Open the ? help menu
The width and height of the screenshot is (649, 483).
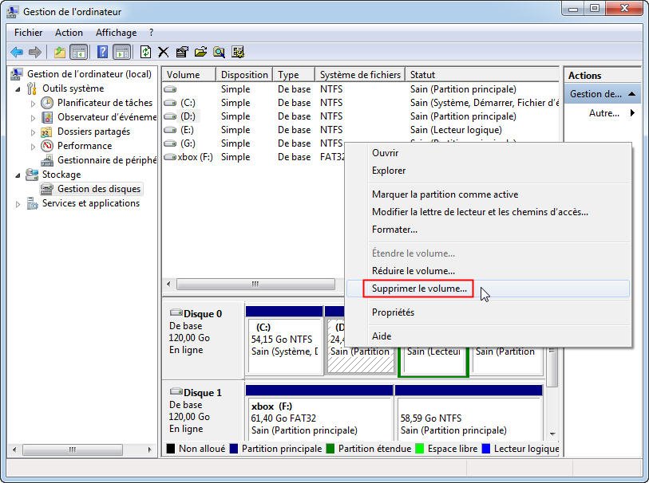[151, 33]
